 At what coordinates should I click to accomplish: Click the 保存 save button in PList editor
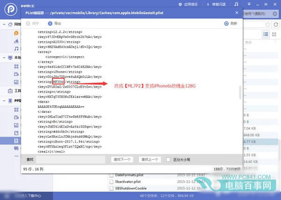32,23
